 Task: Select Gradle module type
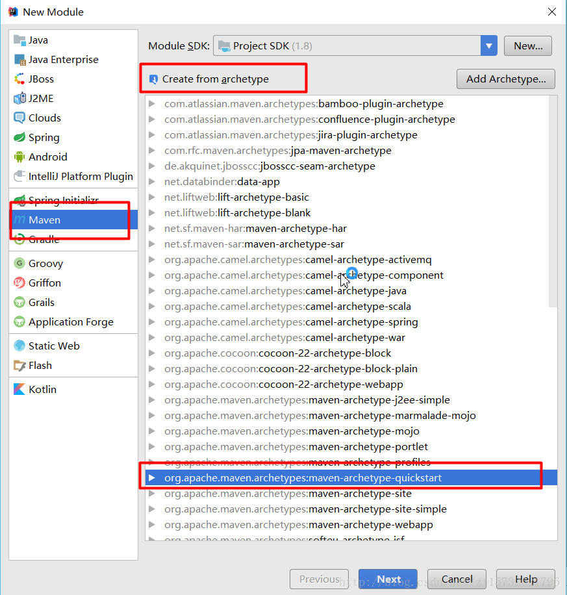(x=73, y=239)
